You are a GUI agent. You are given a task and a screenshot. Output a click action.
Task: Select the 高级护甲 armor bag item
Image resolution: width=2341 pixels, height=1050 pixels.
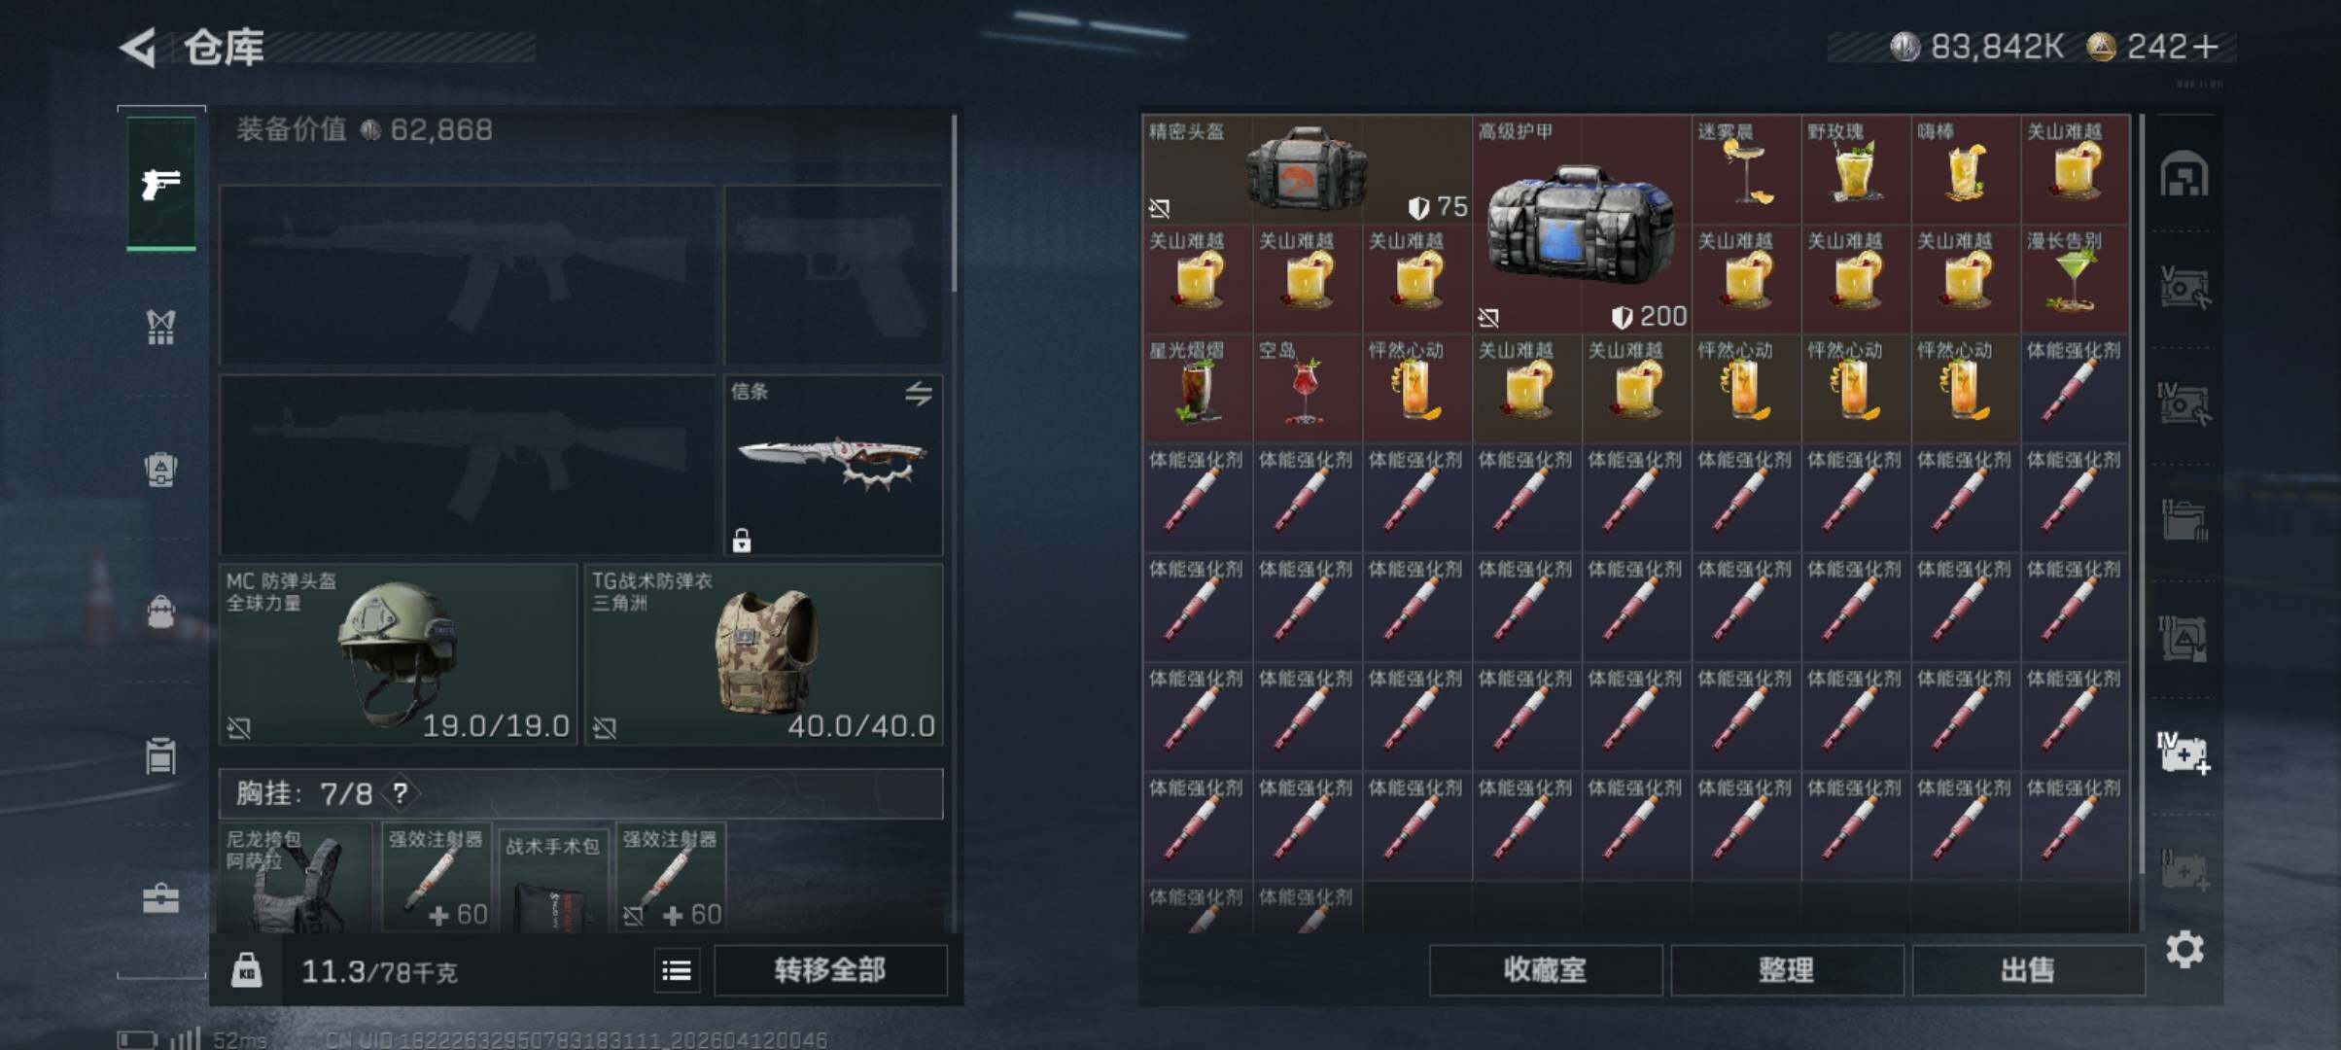[x=1582, y=226]
